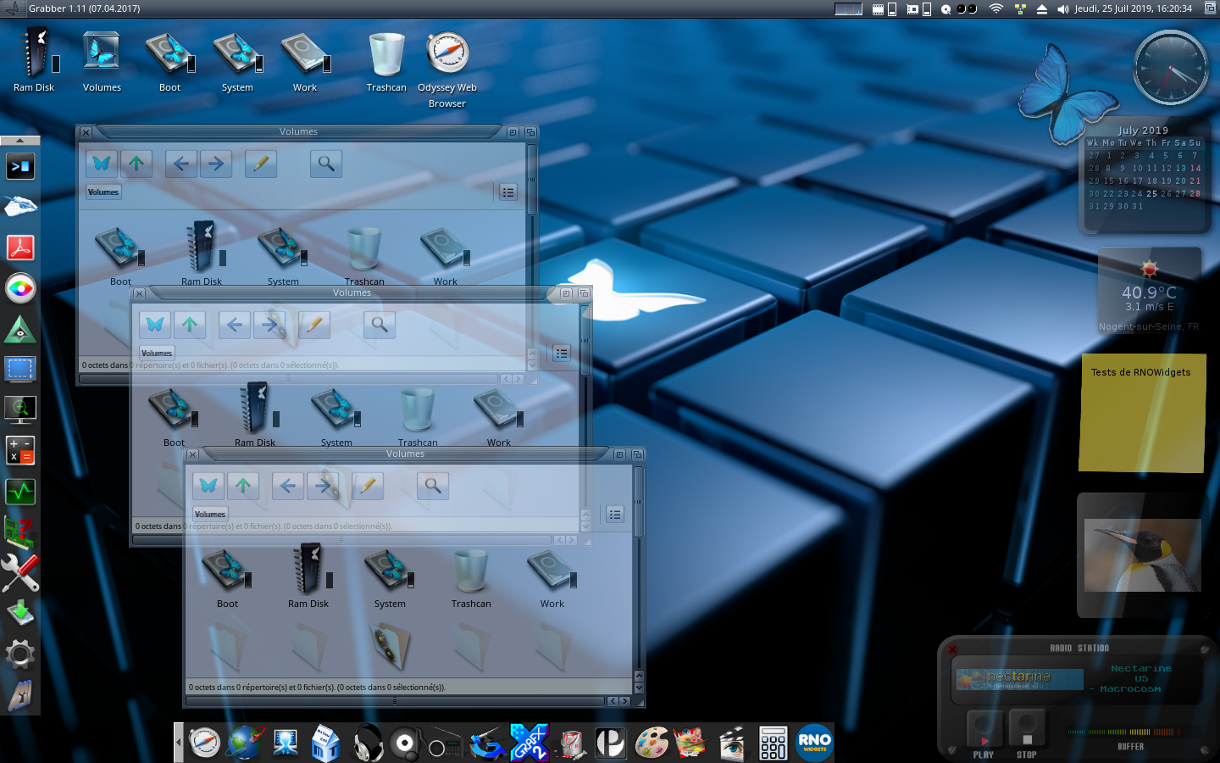Viewport: 1220px width, 763px height.
Task: Open the calculator in left panel
Action: [20, 450]
